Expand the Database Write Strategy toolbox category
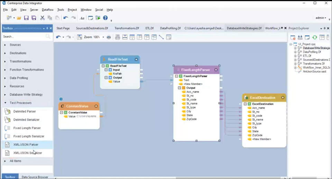Viewport: 332px width, 179px height. coord(5,95)
